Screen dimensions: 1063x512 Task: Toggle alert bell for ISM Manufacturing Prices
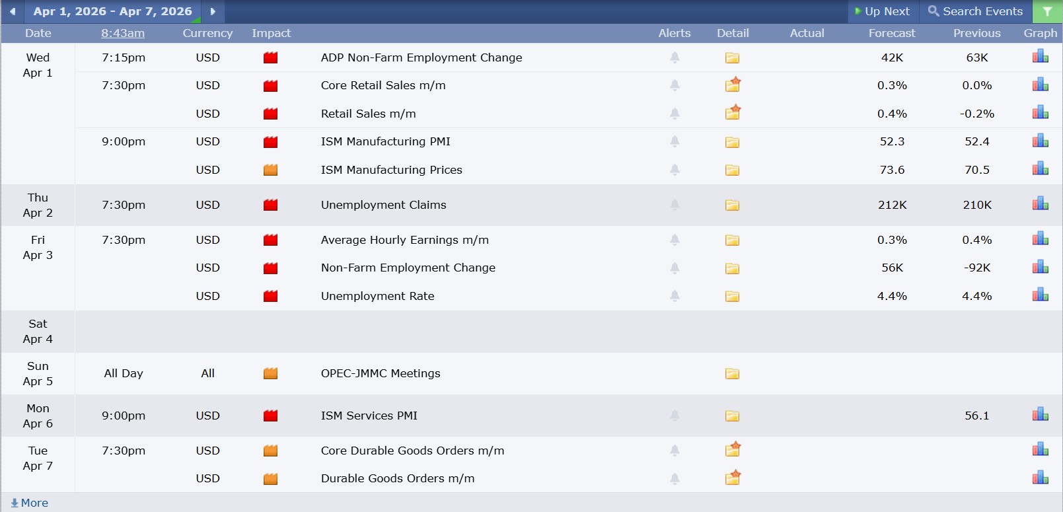675,170
